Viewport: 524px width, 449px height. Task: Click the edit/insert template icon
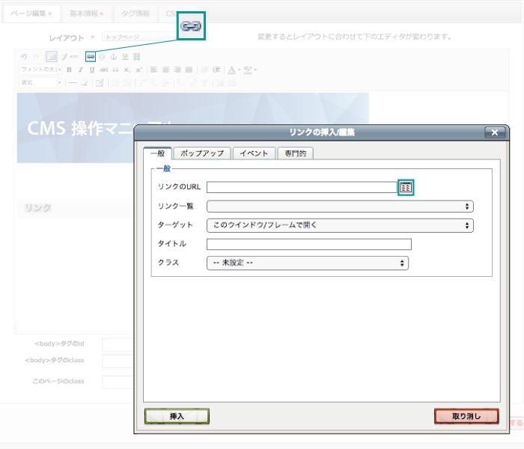coord(100,83)
